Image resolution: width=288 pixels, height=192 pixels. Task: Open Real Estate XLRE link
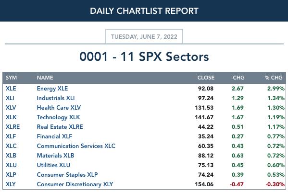pyautogui.click(x=60, y=127)
